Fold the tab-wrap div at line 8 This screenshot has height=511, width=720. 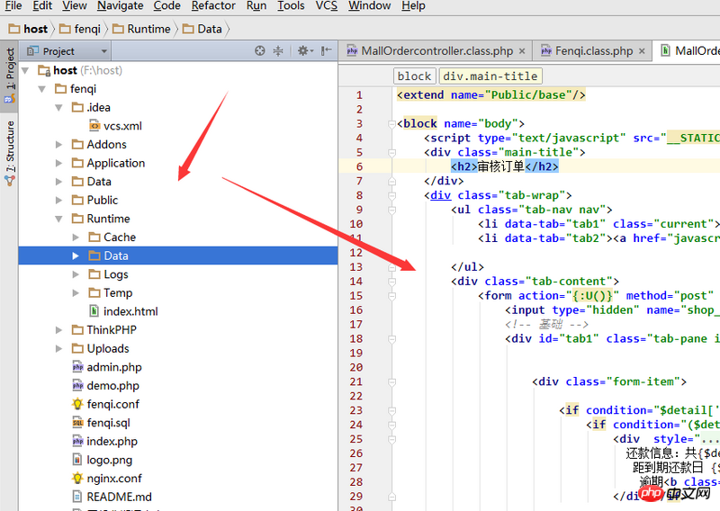coord(391,195)
